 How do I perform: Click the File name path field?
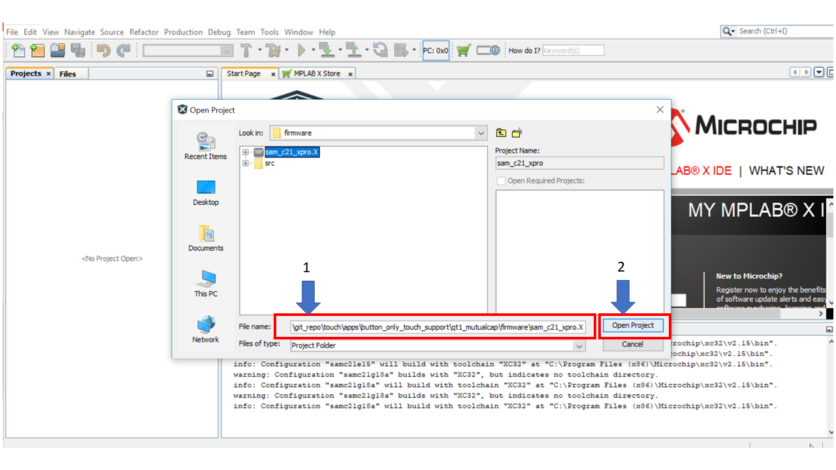[x=438, y=326]
